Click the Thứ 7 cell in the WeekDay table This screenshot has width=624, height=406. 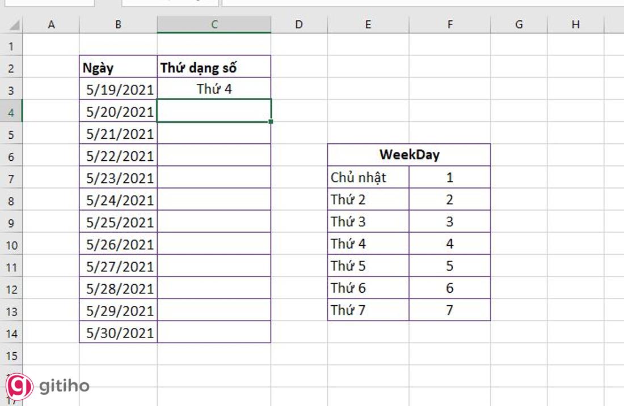click(x=368, y=310)
